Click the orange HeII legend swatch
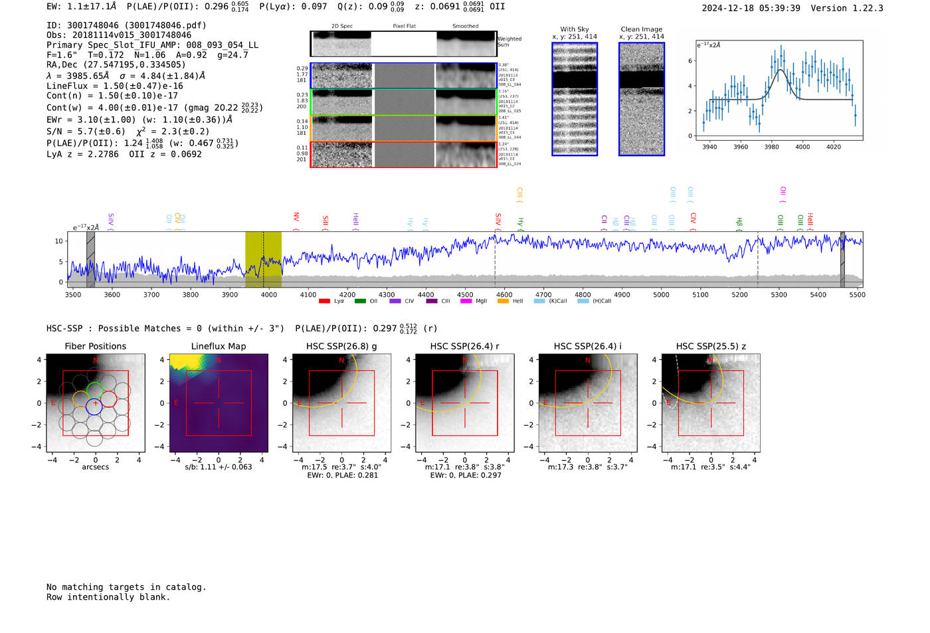The height and width of the screenshot is (633, 930). click(503, 302)
